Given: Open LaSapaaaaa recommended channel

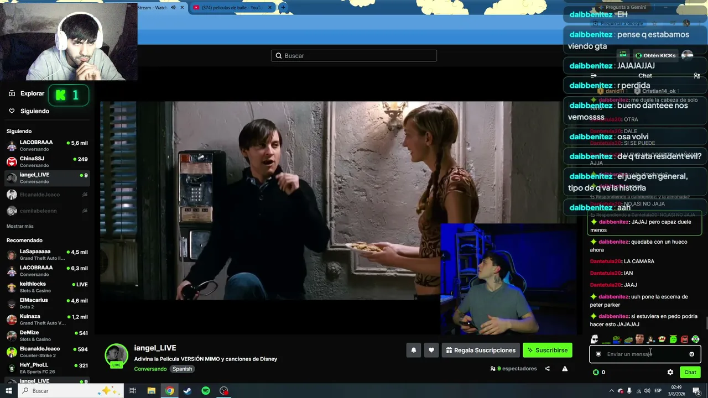Looking at the screenshot, I should tap(47, 255).
